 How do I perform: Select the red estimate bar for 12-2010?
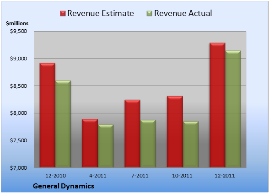[48, 115]
